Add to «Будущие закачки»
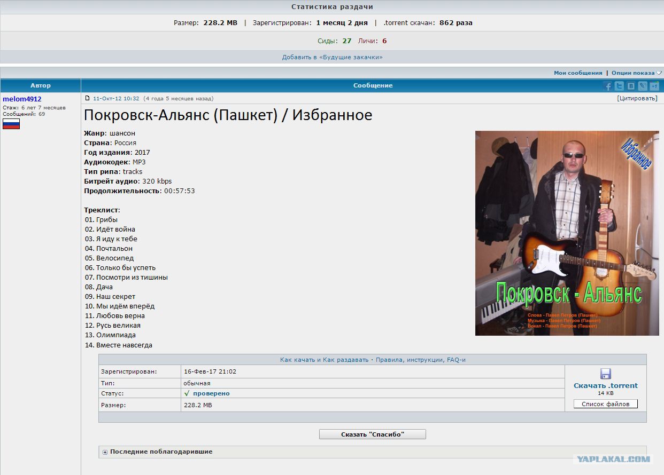The width and height of the screenshot is (664, 475). coord(333,57)
